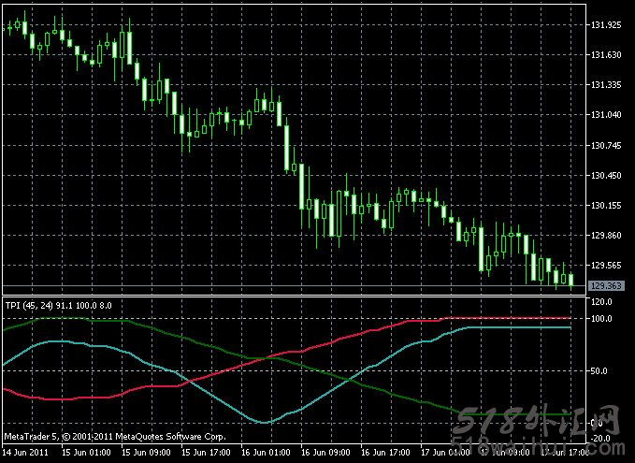Viewport: 635px width, 463px height.
Task: Click the -20.0 indicator scale label
Action: (603, 439)
